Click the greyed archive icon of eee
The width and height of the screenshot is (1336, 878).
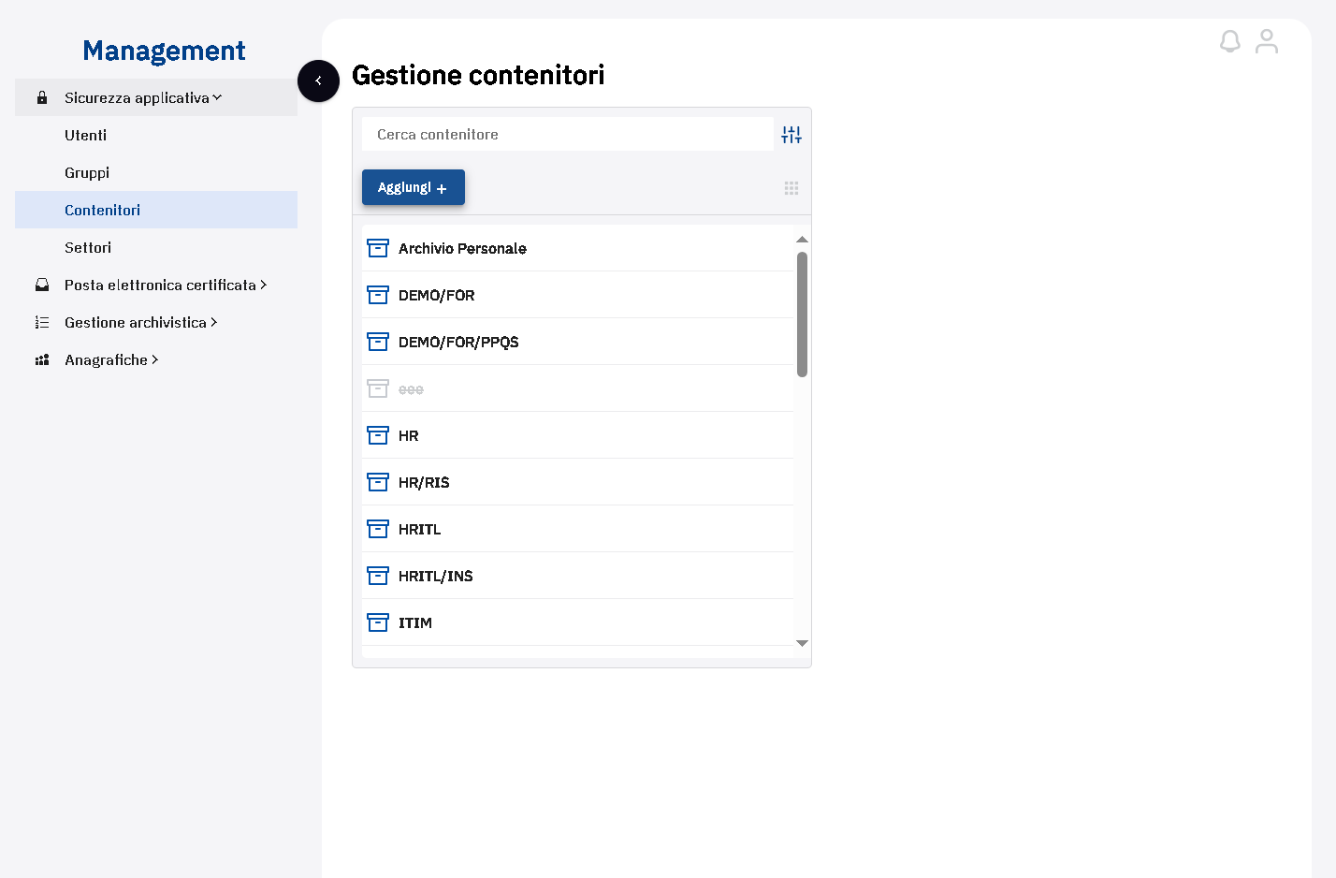(x=378, y=388)
